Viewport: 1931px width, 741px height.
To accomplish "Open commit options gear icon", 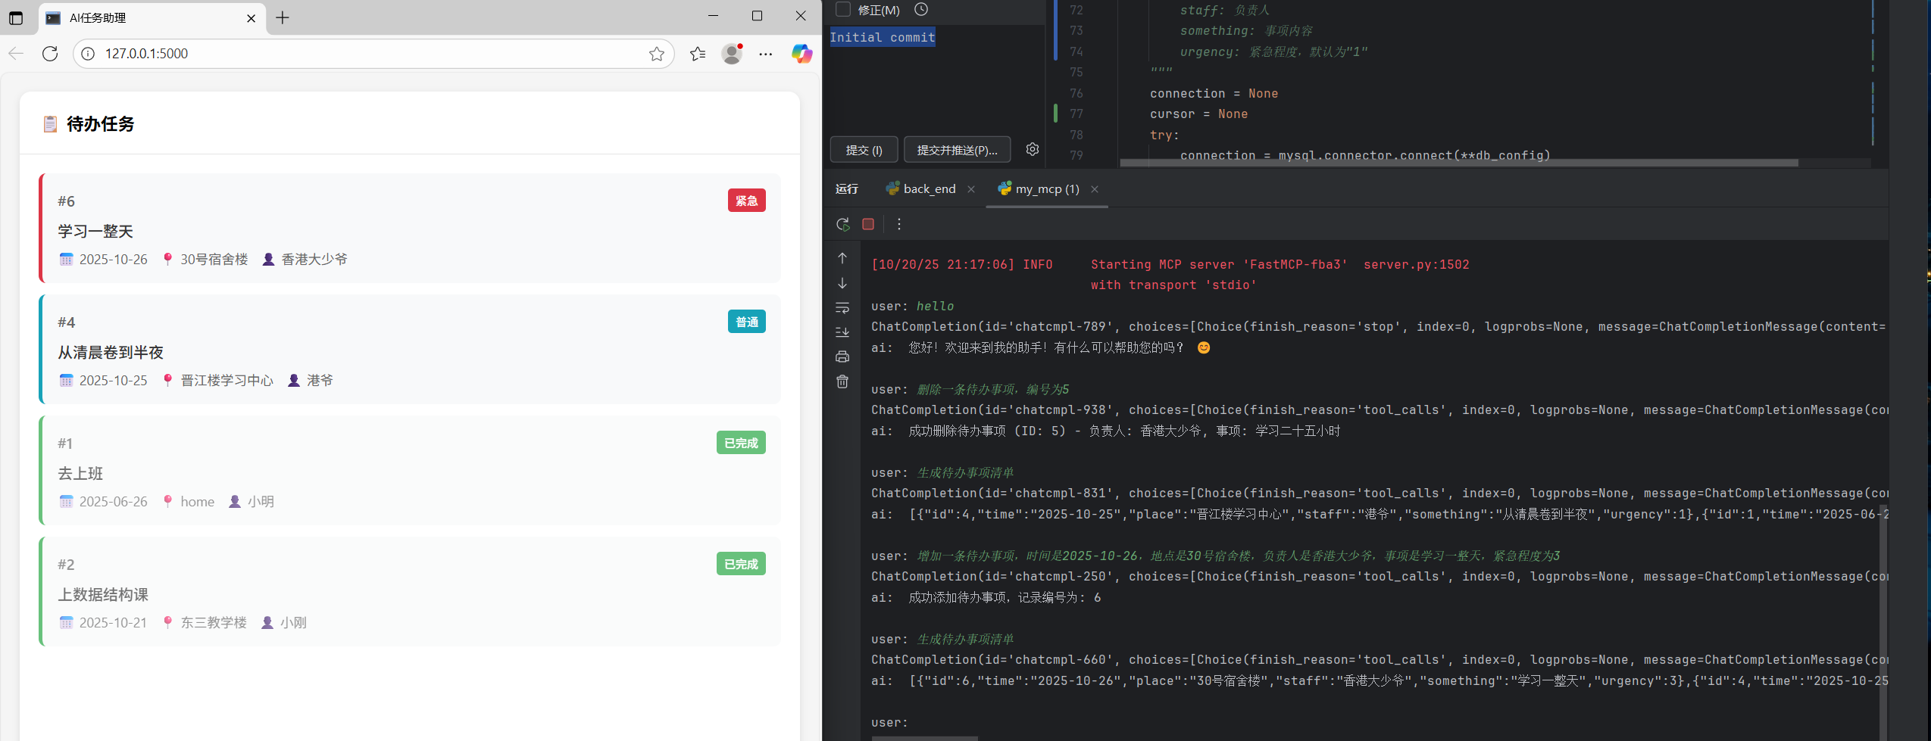I will [x=1033, y=149].
